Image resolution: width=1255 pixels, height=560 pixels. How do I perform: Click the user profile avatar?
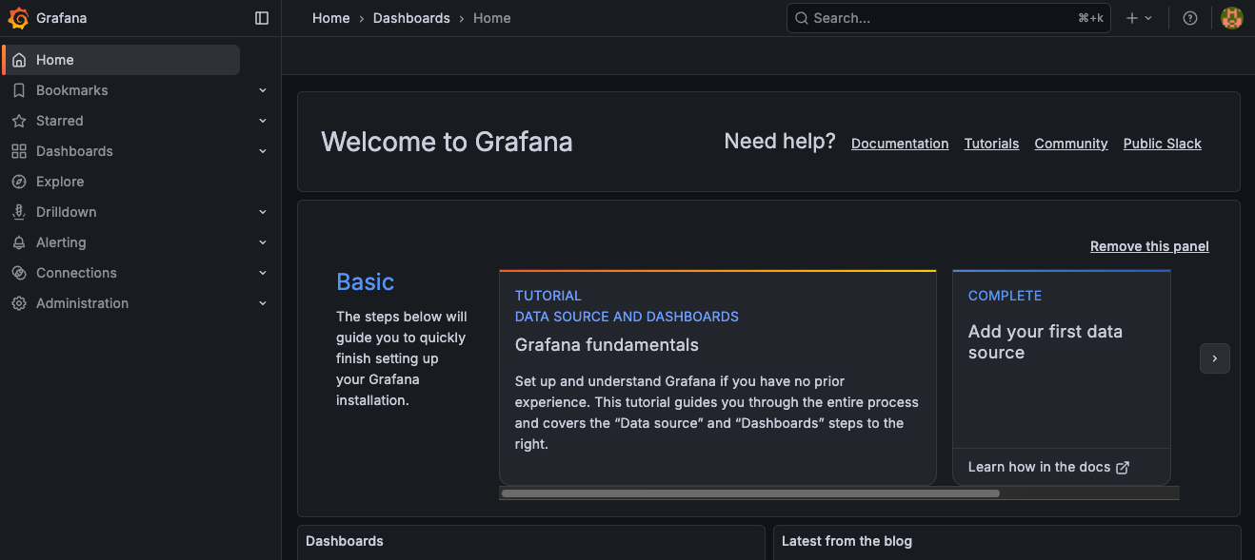pos(1231,17)
